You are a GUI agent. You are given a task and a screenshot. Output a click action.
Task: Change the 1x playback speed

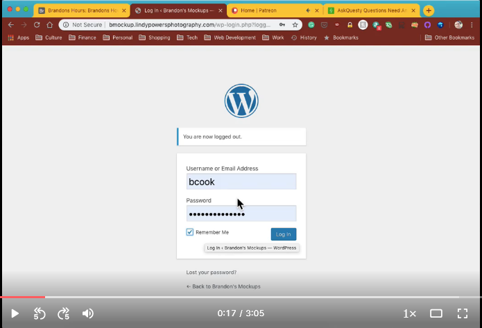tap(409, 313)
